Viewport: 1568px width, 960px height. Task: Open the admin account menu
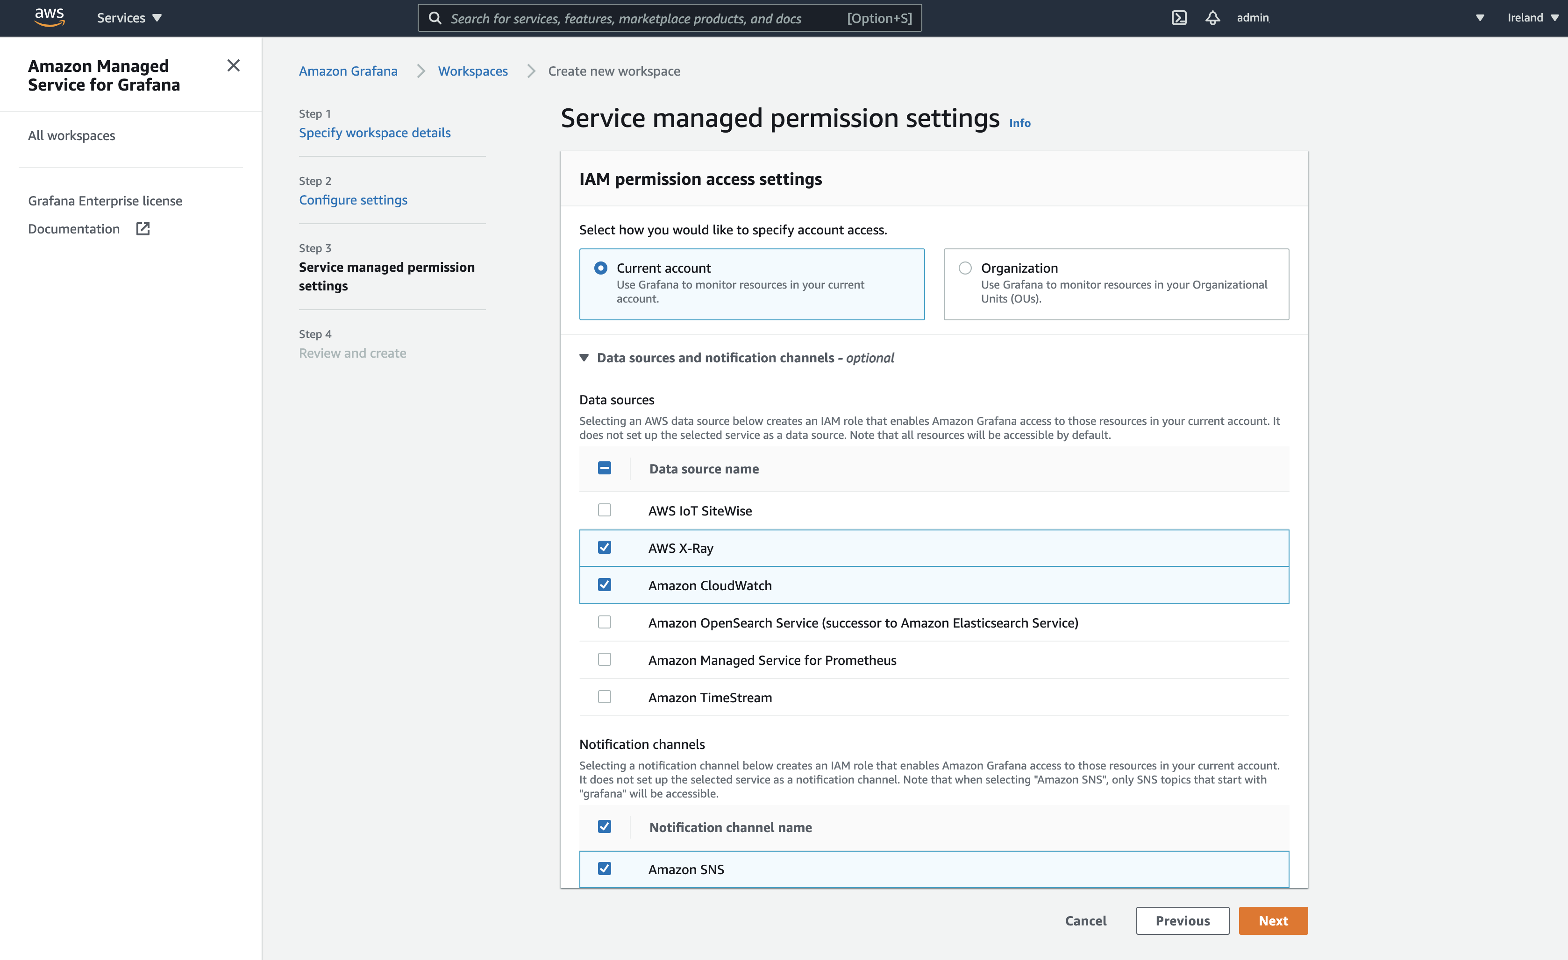coord(1252,17)
